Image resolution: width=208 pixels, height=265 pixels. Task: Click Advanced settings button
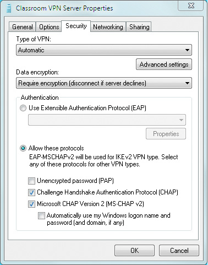[164, 64]
